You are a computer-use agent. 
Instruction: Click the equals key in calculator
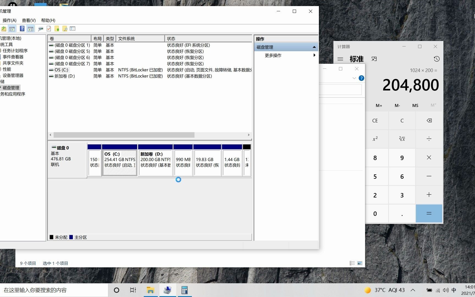tap(429, 213)
